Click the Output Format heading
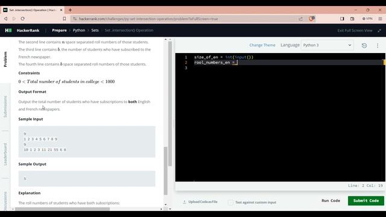This screenshot has width=386, height=217. click(32, 92)
